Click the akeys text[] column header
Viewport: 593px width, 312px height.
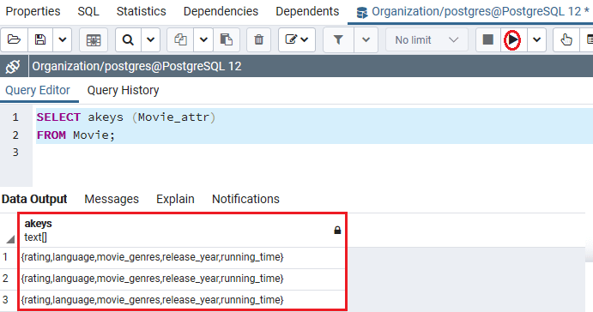(182, 231)
